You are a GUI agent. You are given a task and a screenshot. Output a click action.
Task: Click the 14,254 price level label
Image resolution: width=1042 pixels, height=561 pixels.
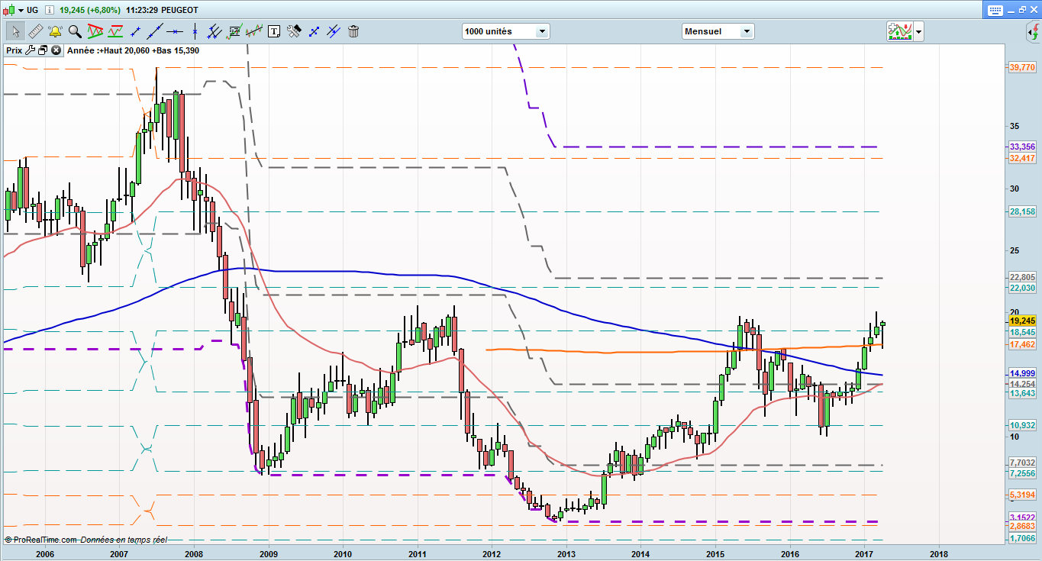point(1022,384)
